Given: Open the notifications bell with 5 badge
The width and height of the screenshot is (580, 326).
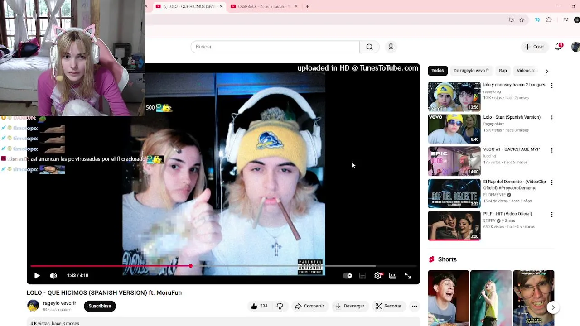Looking at the screenshot, I should pyautogui.click(x=558, y=47).
